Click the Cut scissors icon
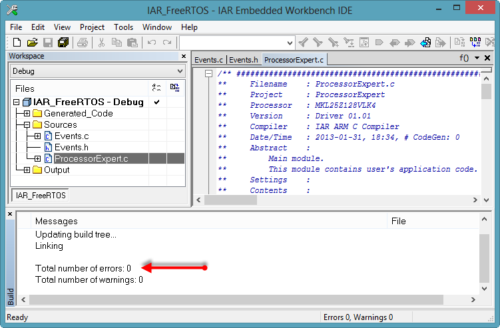Viewport: 500px width, 328px height. tap(102, 43)
